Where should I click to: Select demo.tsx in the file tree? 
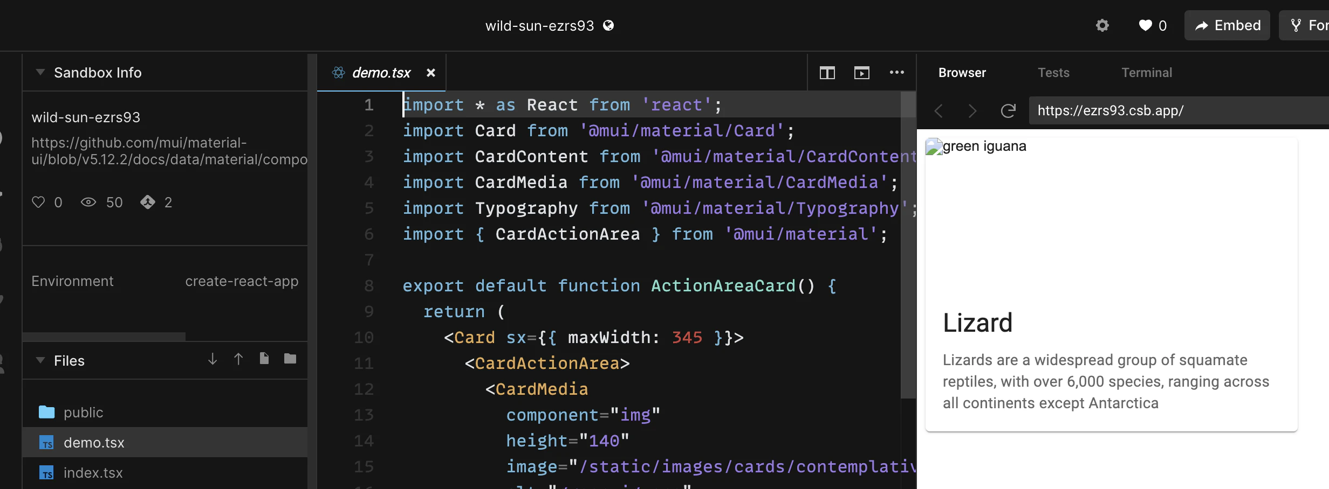click(x=165, y=442)
